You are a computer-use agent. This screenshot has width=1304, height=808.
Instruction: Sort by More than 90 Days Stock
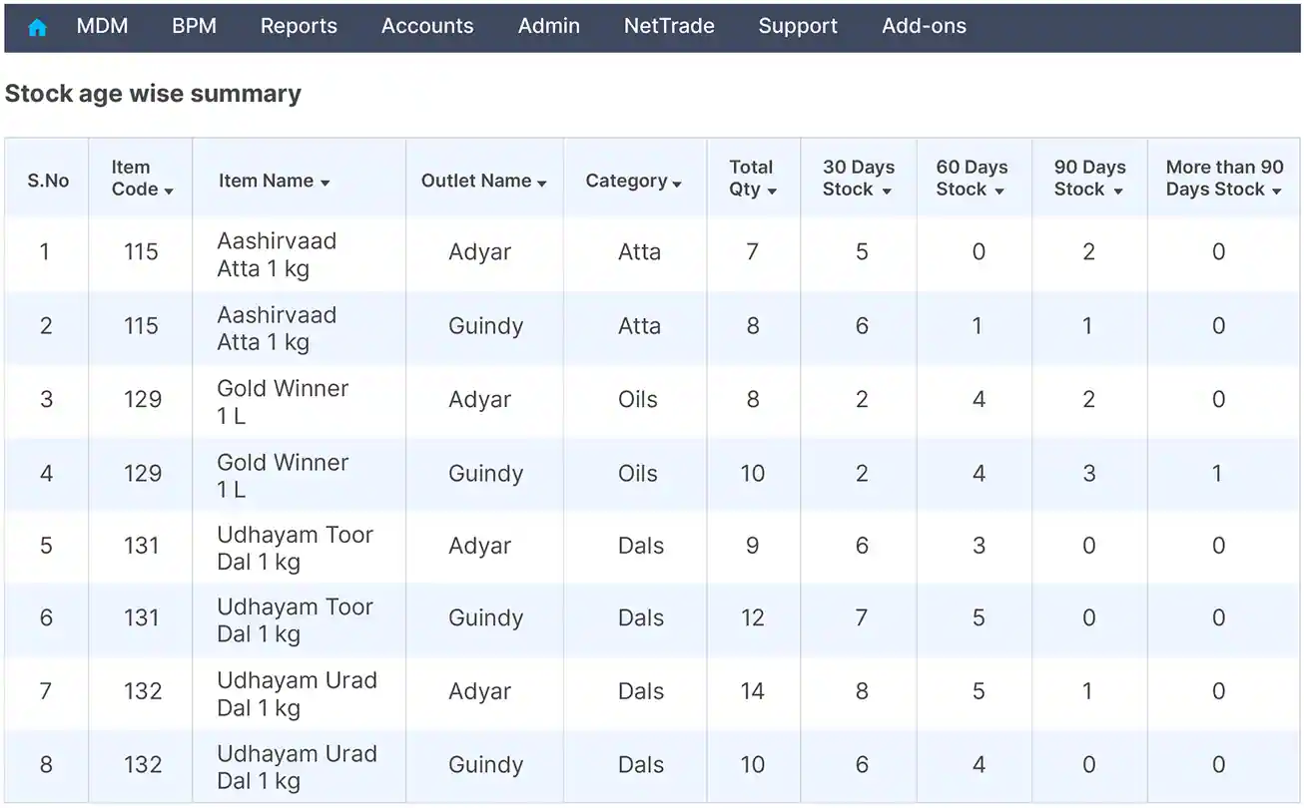pos(1276,191)
